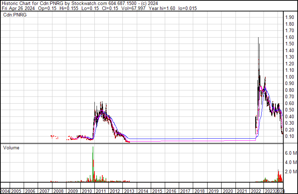The height and width of the screenshot is (194, 298).
Task: Click the 2010 year label on the time axis
Action: pyautogui.click(x=87, y=191)
